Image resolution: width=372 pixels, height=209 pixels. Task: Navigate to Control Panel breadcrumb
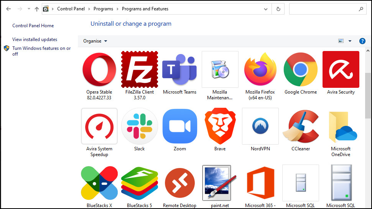71,9
